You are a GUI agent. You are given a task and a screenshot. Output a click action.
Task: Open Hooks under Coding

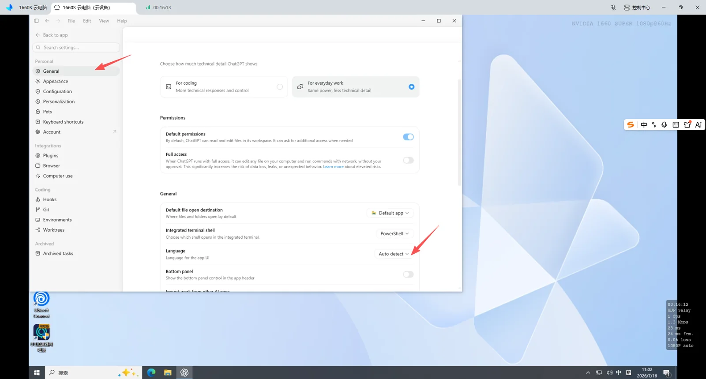click(76, 199)
